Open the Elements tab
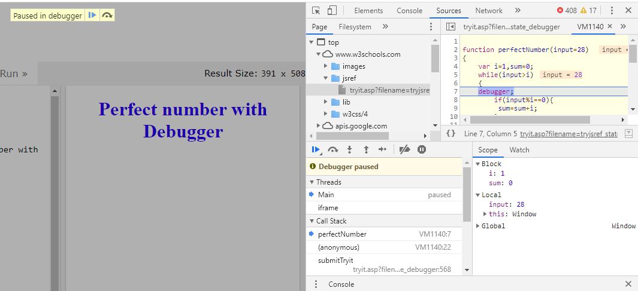This screenshot has width=638, height=291. 368,11
